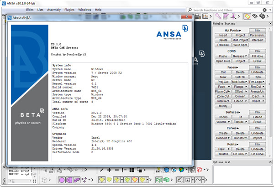Open the Release dropdown in CONS section
This screenshot has height=187, width=274.
pos(240,56)
